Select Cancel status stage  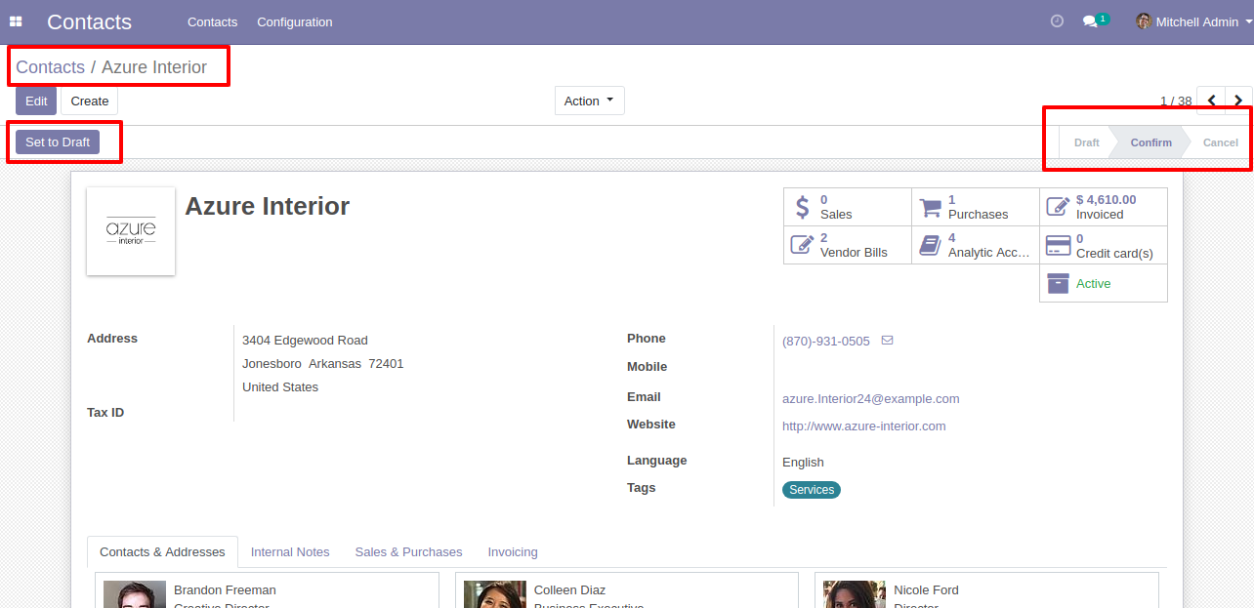point(1220,142)
